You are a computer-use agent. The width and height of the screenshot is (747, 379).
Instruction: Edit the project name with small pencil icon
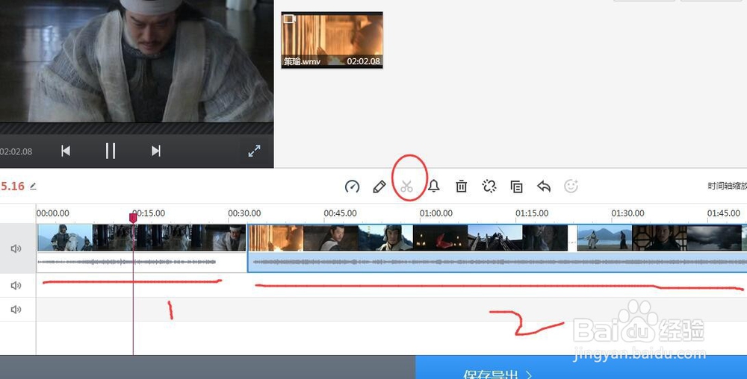tap(33, 186)
